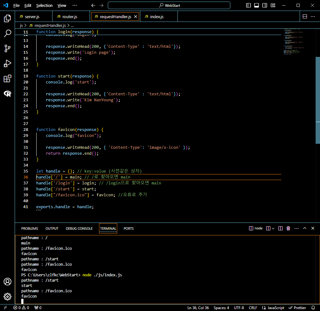Open the R extension view icon

click(x=7, y=94)
